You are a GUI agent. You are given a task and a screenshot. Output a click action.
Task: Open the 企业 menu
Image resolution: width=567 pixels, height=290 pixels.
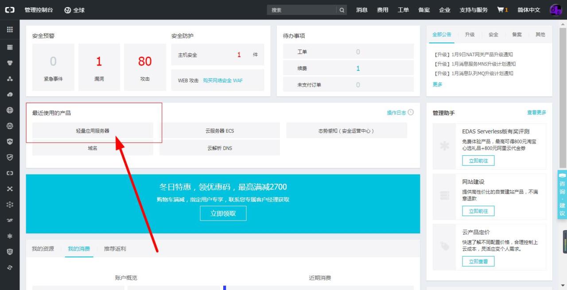(445, 10)
